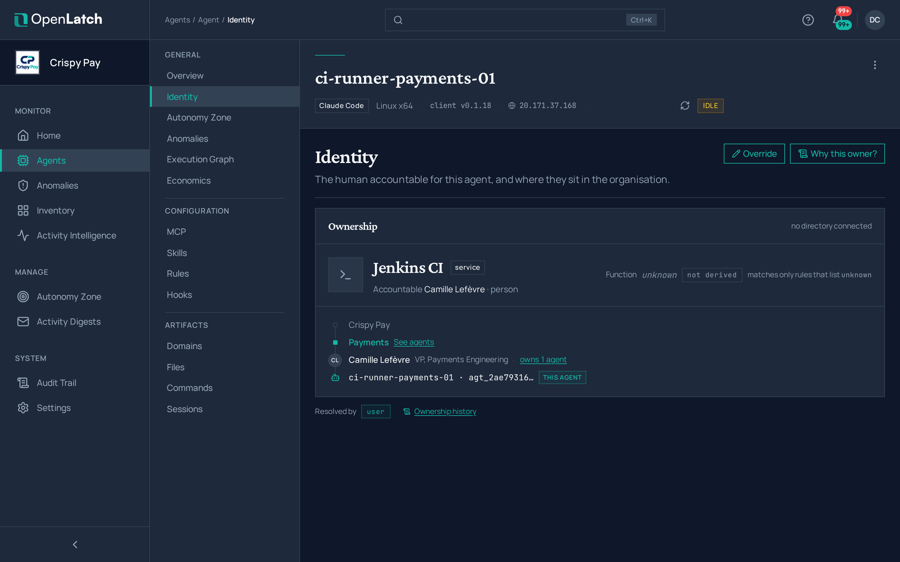Click the robot icon beside ci-runner-payments-01
Viewport: 900px width, 562px height.
(335, 378)
